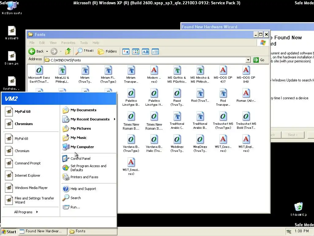314x236 pixels.
Task: Open My Music from Start menu
Action: 89,138
